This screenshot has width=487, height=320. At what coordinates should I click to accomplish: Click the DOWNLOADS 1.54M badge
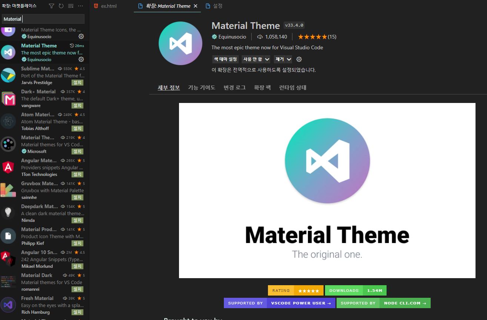(356, 290)
